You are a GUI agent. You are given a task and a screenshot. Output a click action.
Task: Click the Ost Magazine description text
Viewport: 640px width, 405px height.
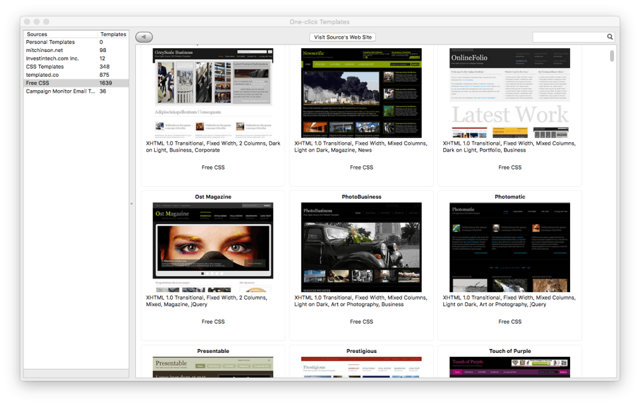click(207, 301)
